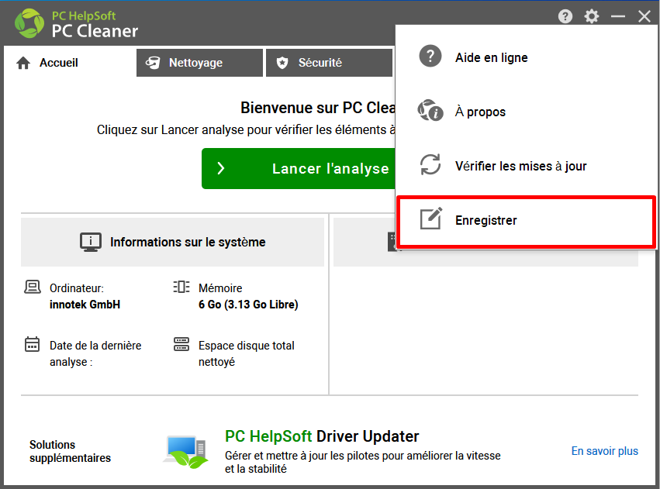Image resolution: width=660 pixels, height=489 pixels.
Task: Open the En savoir plus link
Action: pyautogui.click(x=604, y=451)
